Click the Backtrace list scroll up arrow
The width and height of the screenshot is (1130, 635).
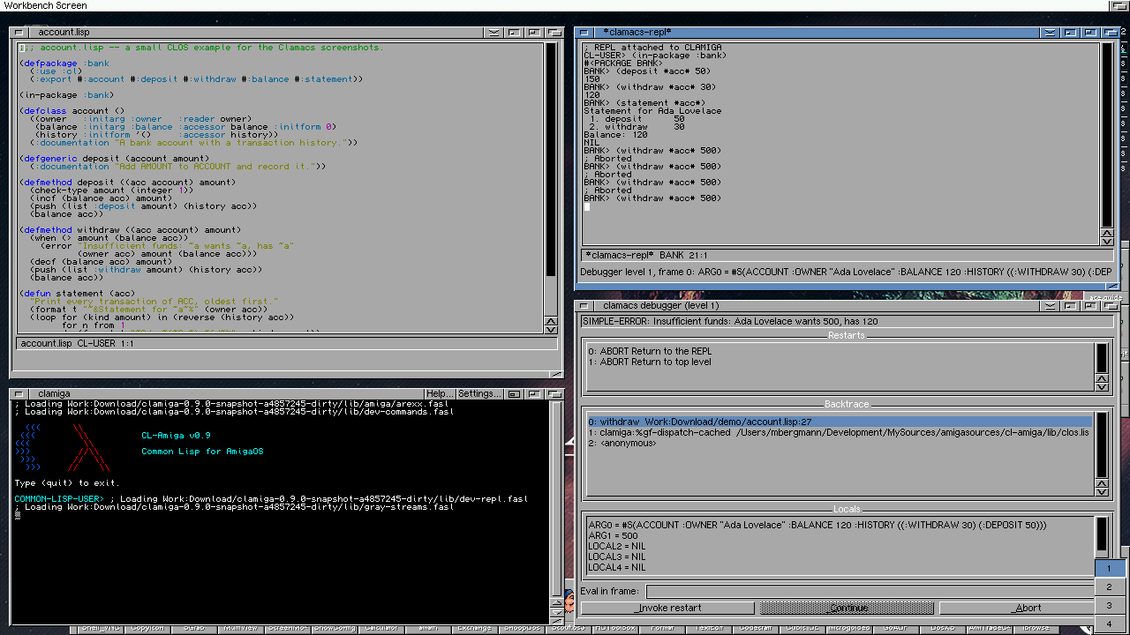pyautogui.click(x=1102, y=482)
